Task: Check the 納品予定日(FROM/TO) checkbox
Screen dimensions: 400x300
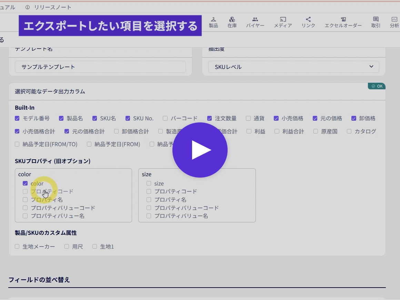Action: click(x=17, y=144)
